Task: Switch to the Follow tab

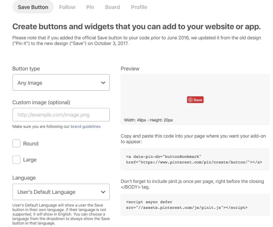Action: [67, 7]
